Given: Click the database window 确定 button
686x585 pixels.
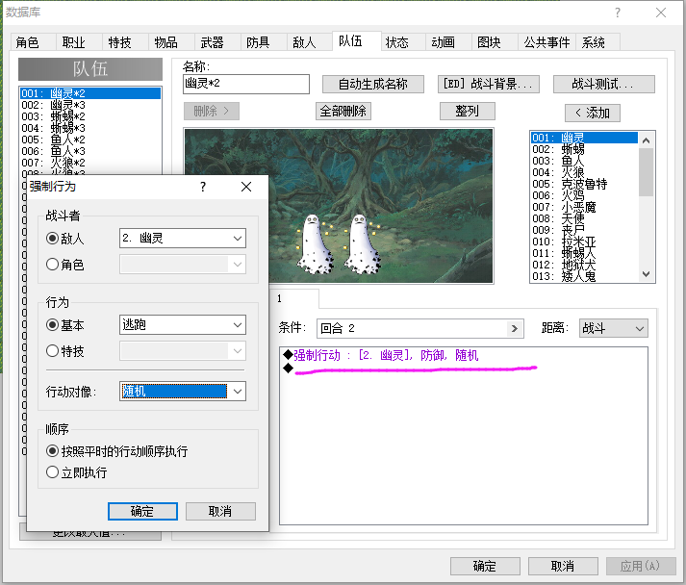Looking at the screenshot, I should (x=485, y=566).
